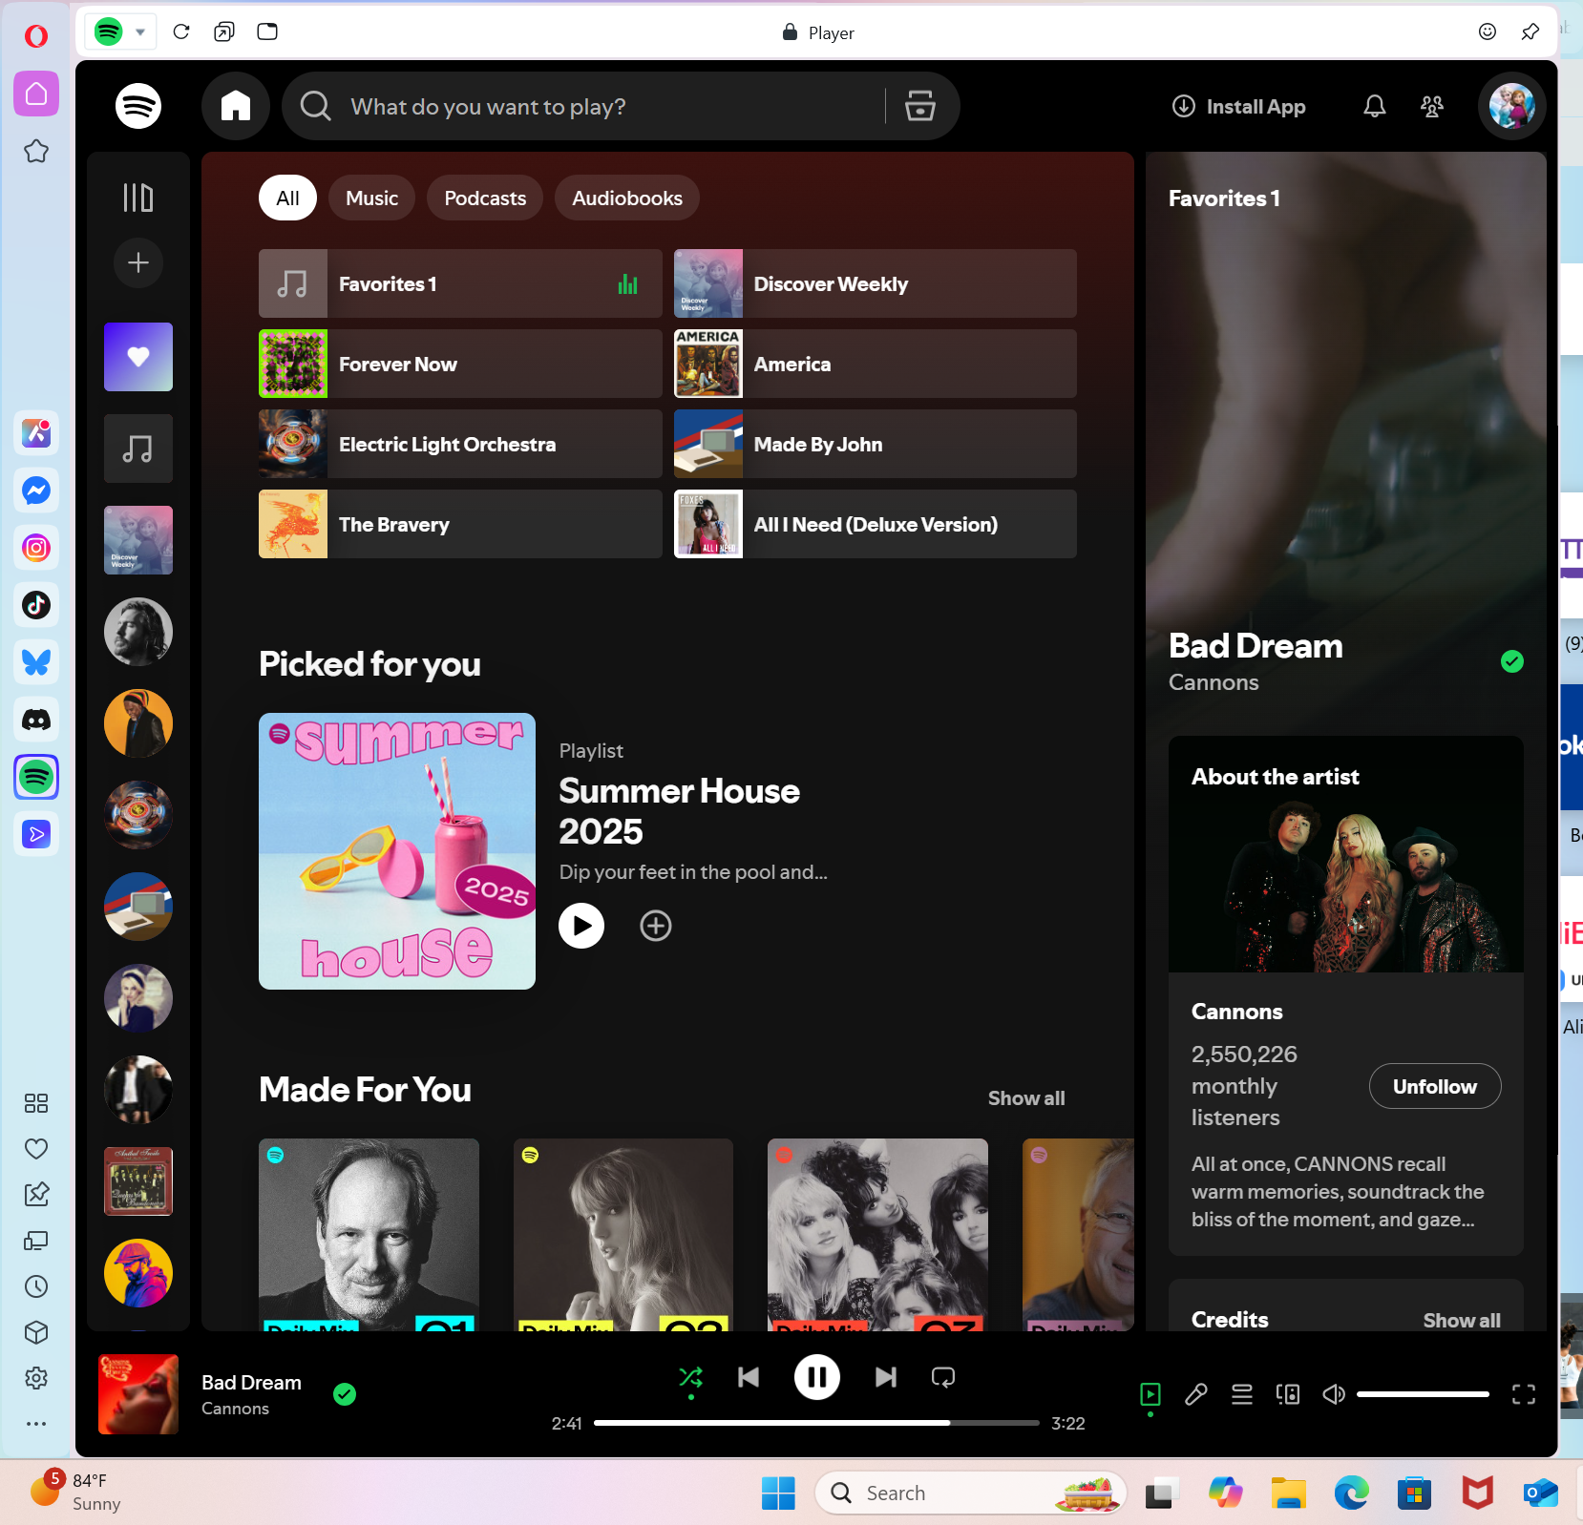
Task: Pause the current song
Action: click(x=817, y=1377)
